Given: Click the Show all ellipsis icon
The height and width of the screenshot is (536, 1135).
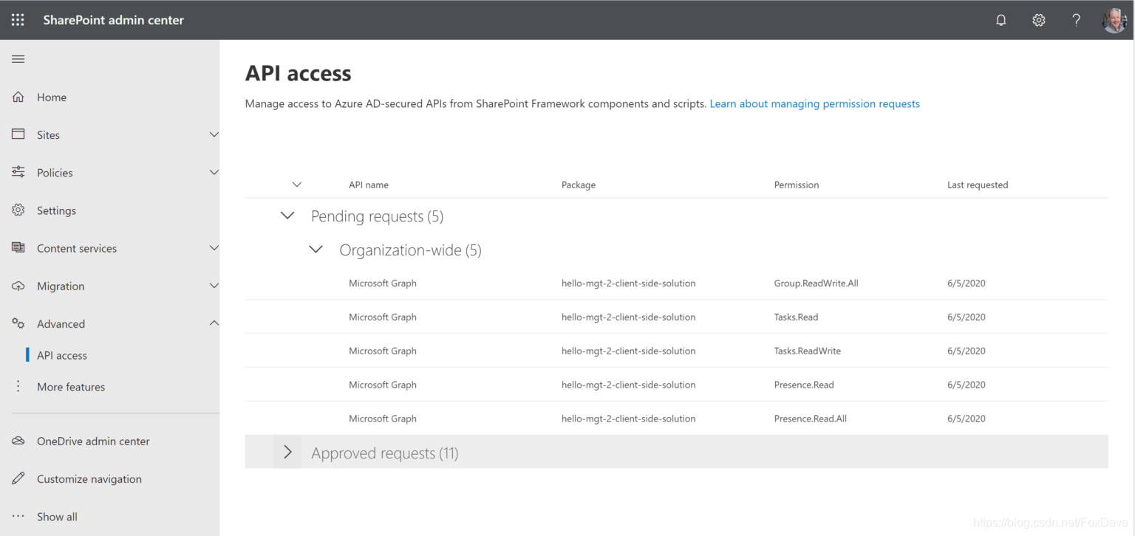Looking at the screenshot, I should pos(18,516).
